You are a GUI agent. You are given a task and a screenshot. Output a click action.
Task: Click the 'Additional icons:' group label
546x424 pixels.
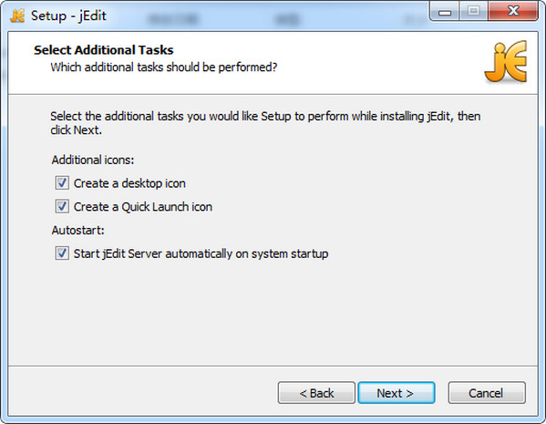(93, 160)
